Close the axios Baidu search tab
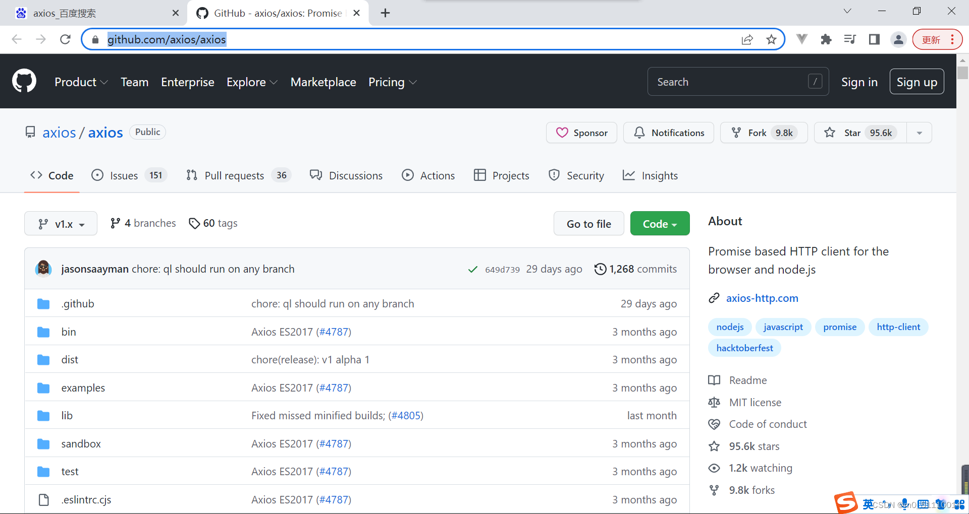 tap(176, 13)
